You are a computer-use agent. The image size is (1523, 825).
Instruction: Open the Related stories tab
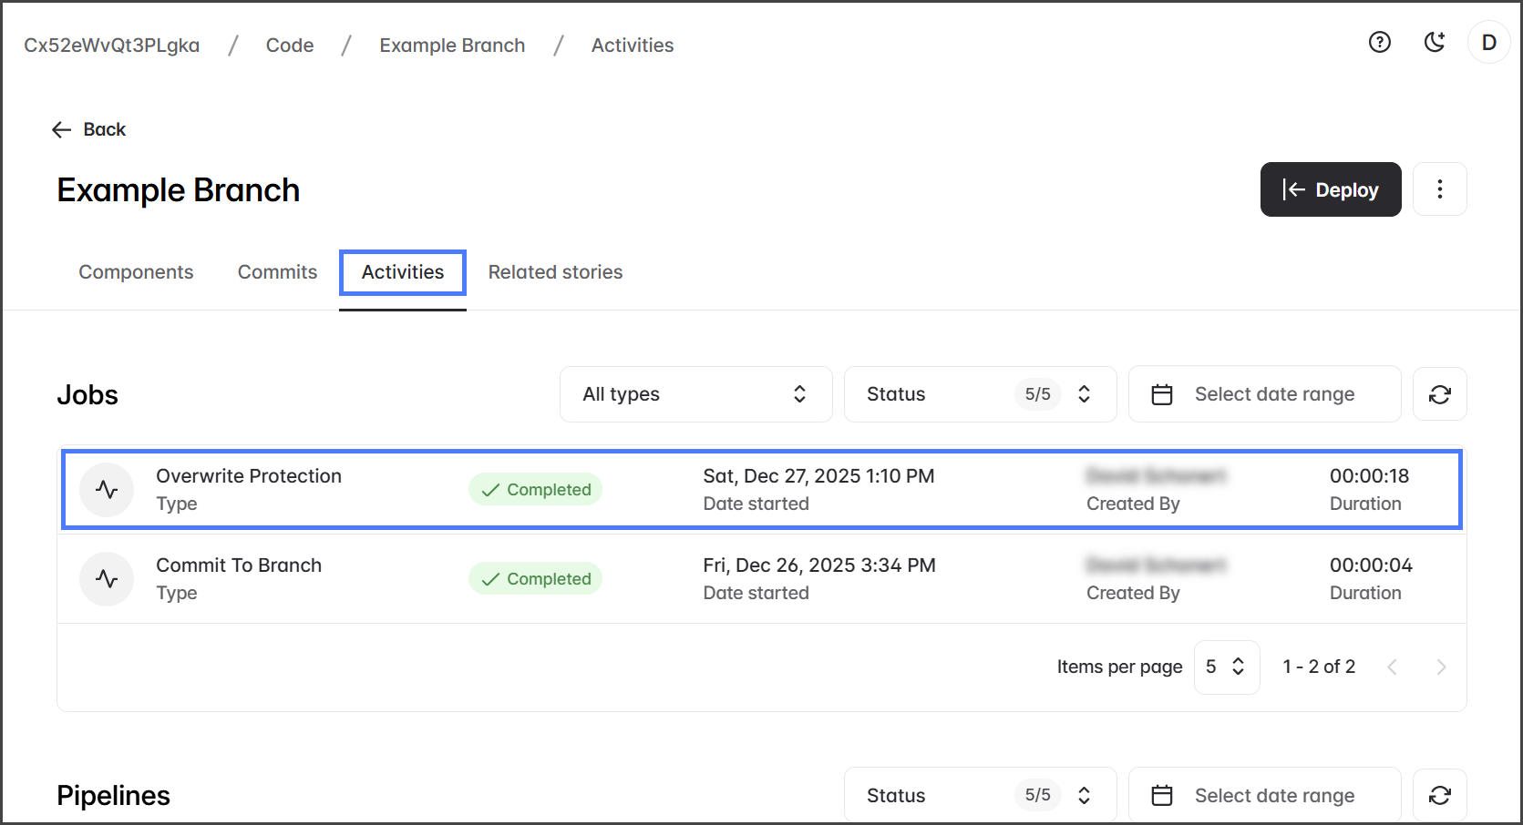(555, 272)
